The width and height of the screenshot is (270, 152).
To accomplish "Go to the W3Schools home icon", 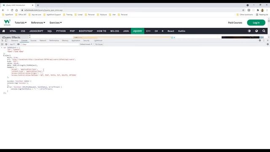I will [x=4, y=31].
